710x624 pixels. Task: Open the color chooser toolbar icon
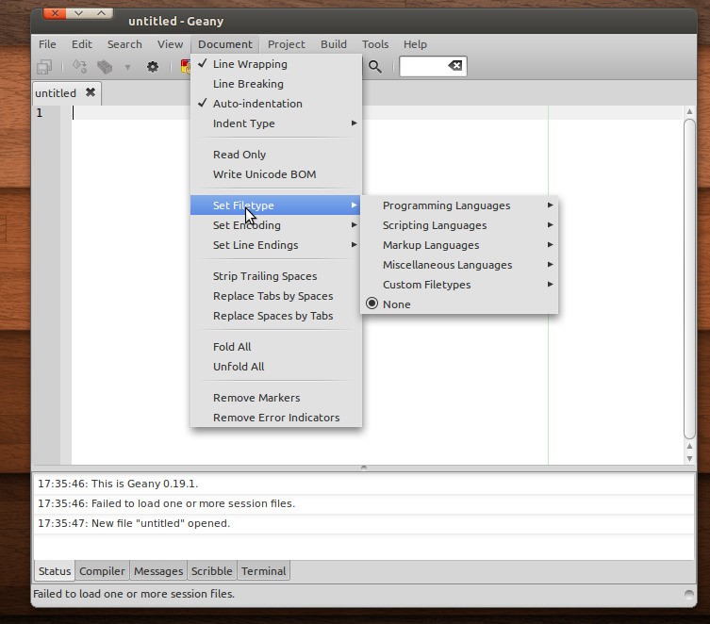tap(186, 67)
